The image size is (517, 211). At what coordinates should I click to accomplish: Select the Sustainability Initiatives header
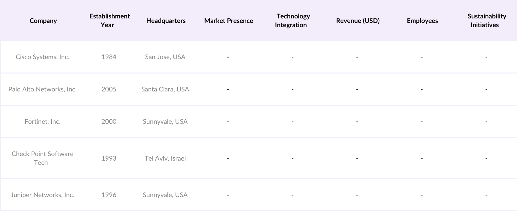coord(486,21)
